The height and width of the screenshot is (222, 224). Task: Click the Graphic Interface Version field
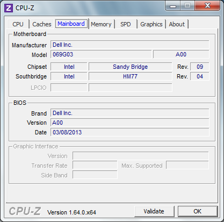tap(141, 156)
